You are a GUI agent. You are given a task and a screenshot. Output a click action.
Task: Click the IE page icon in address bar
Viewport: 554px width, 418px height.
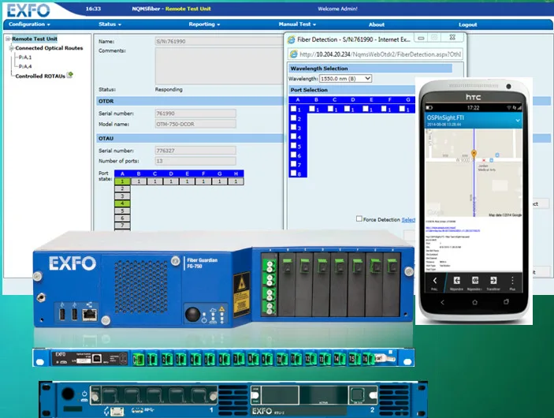(x=294, y=54)
